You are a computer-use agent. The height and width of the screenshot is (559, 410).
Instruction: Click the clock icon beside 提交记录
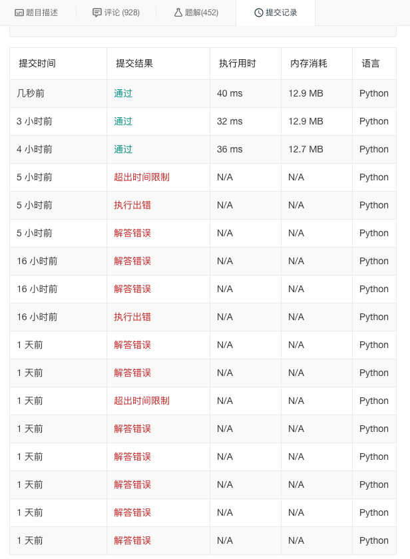[x=259, y=13]
